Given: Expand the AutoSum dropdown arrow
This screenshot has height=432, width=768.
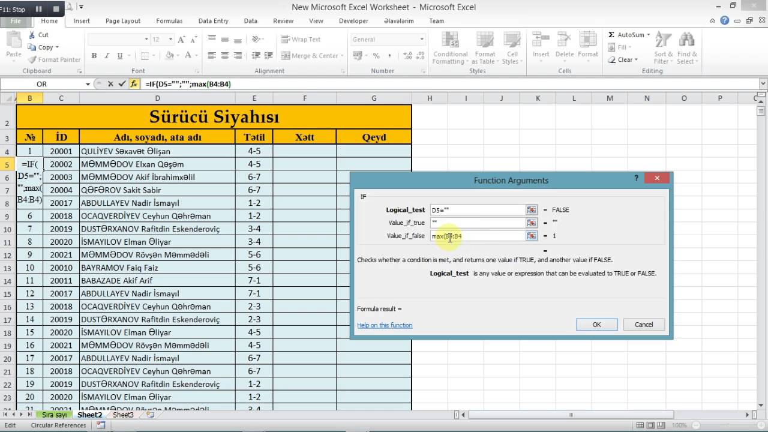Looking at the screenshot, I should tap(648, 35).
